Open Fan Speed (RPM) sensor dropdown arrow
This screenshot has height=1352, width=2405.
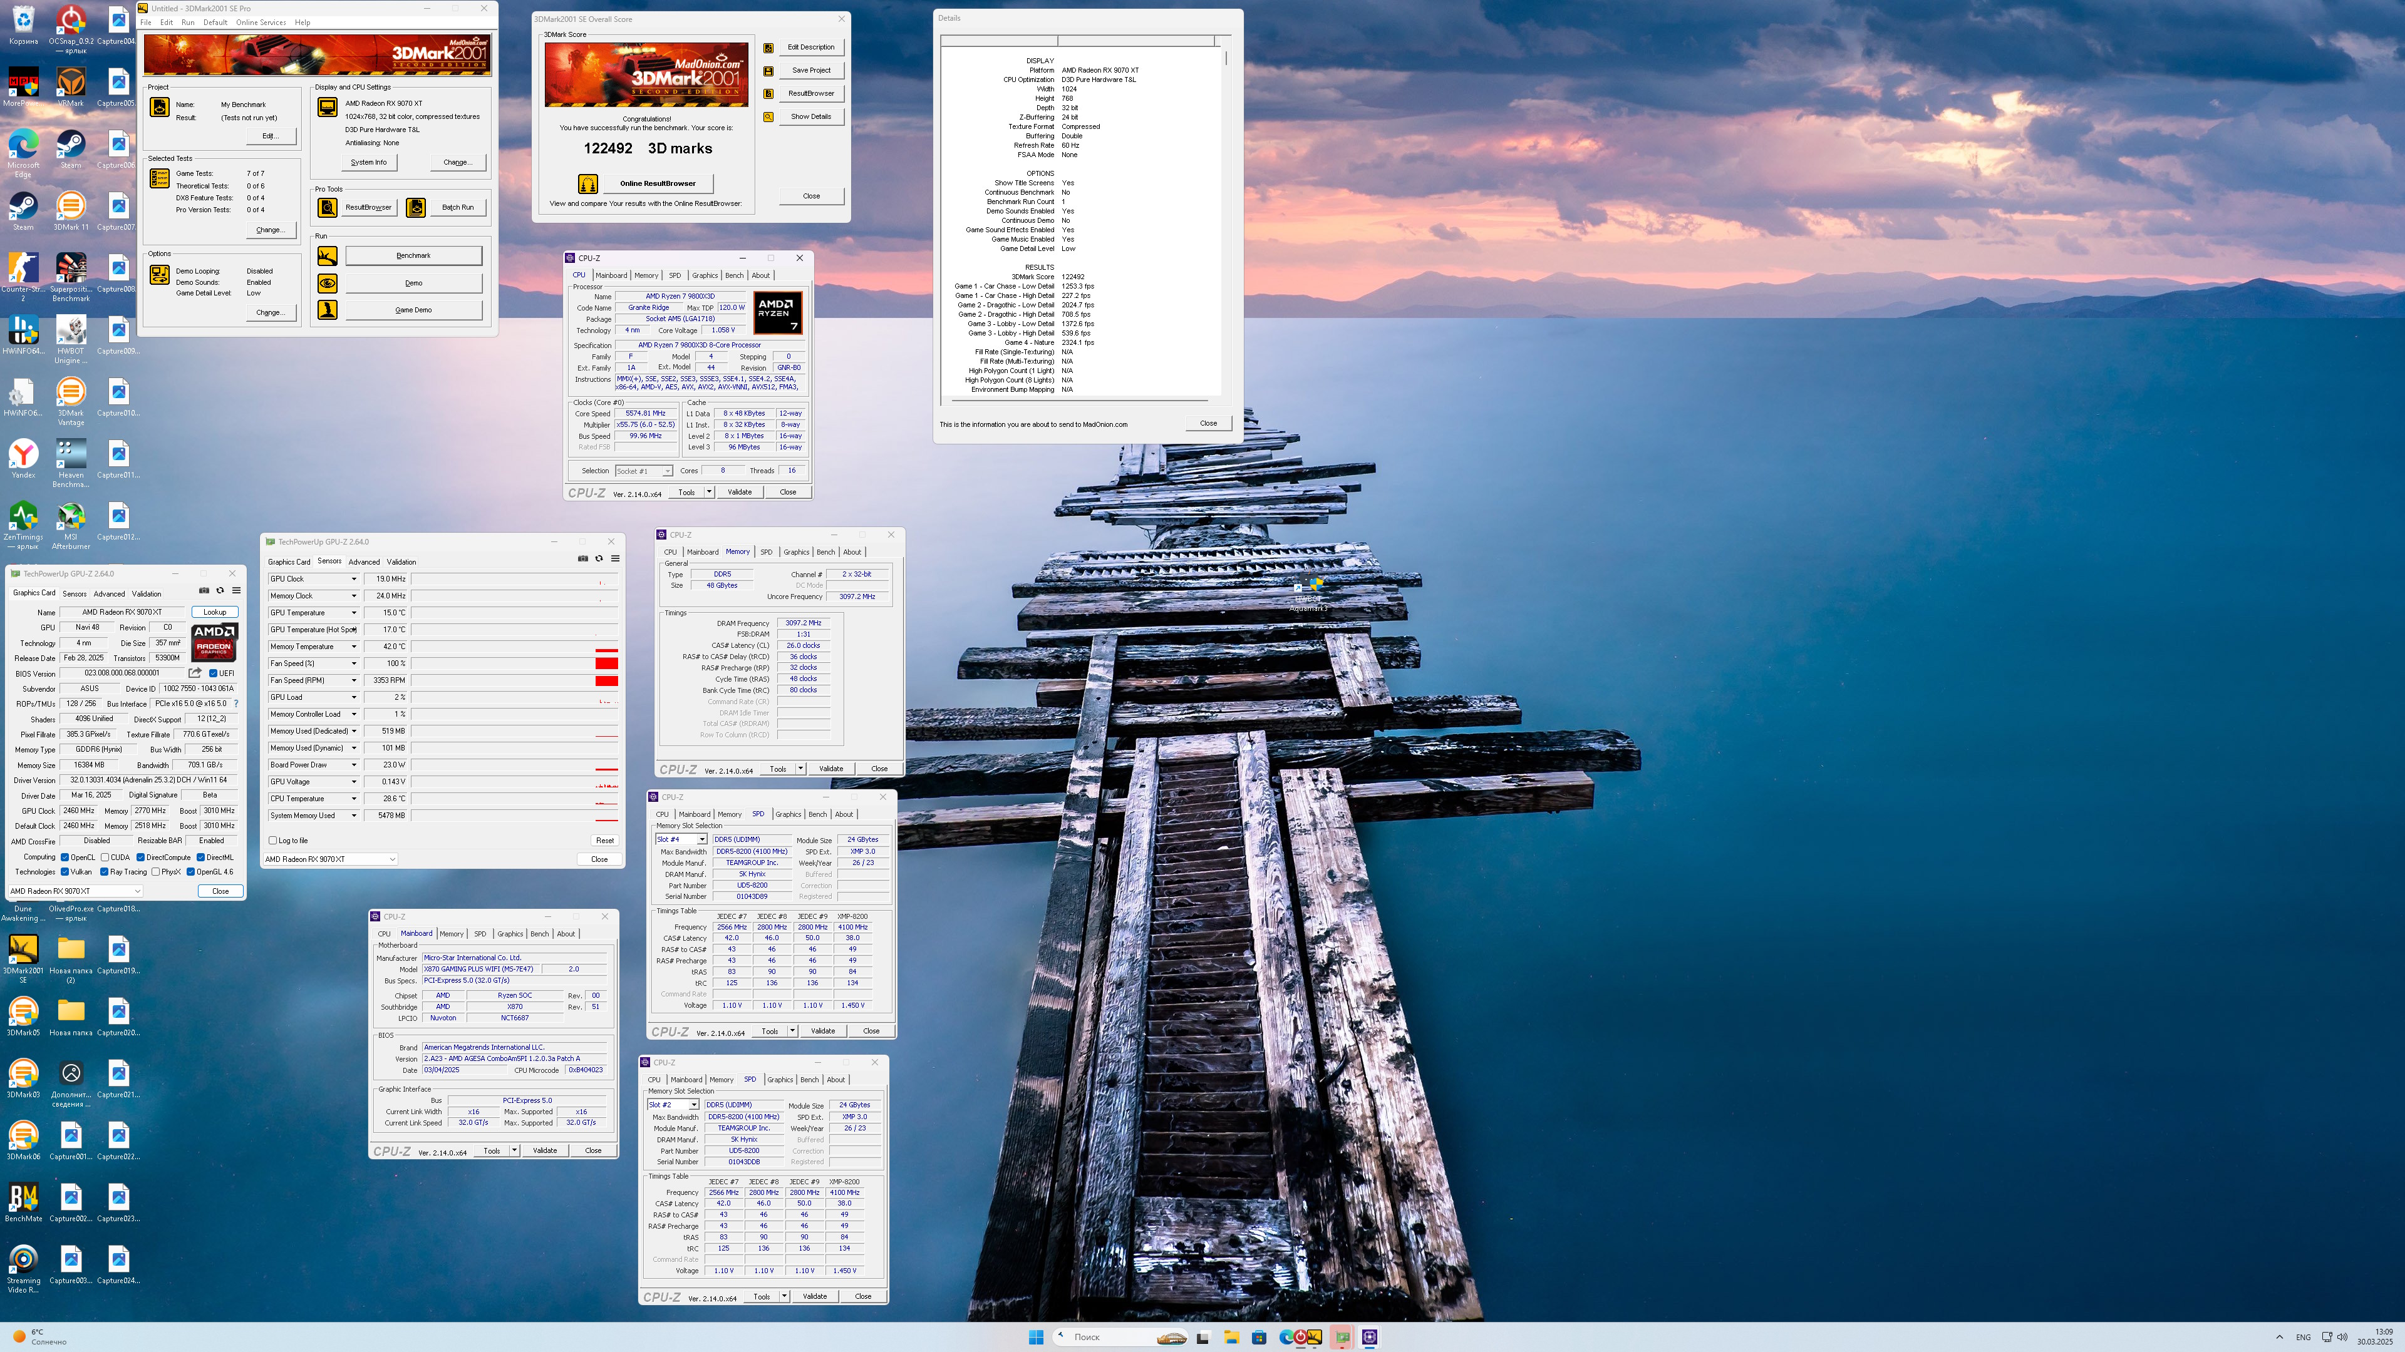pyautogui.click(x=354, y=680)
